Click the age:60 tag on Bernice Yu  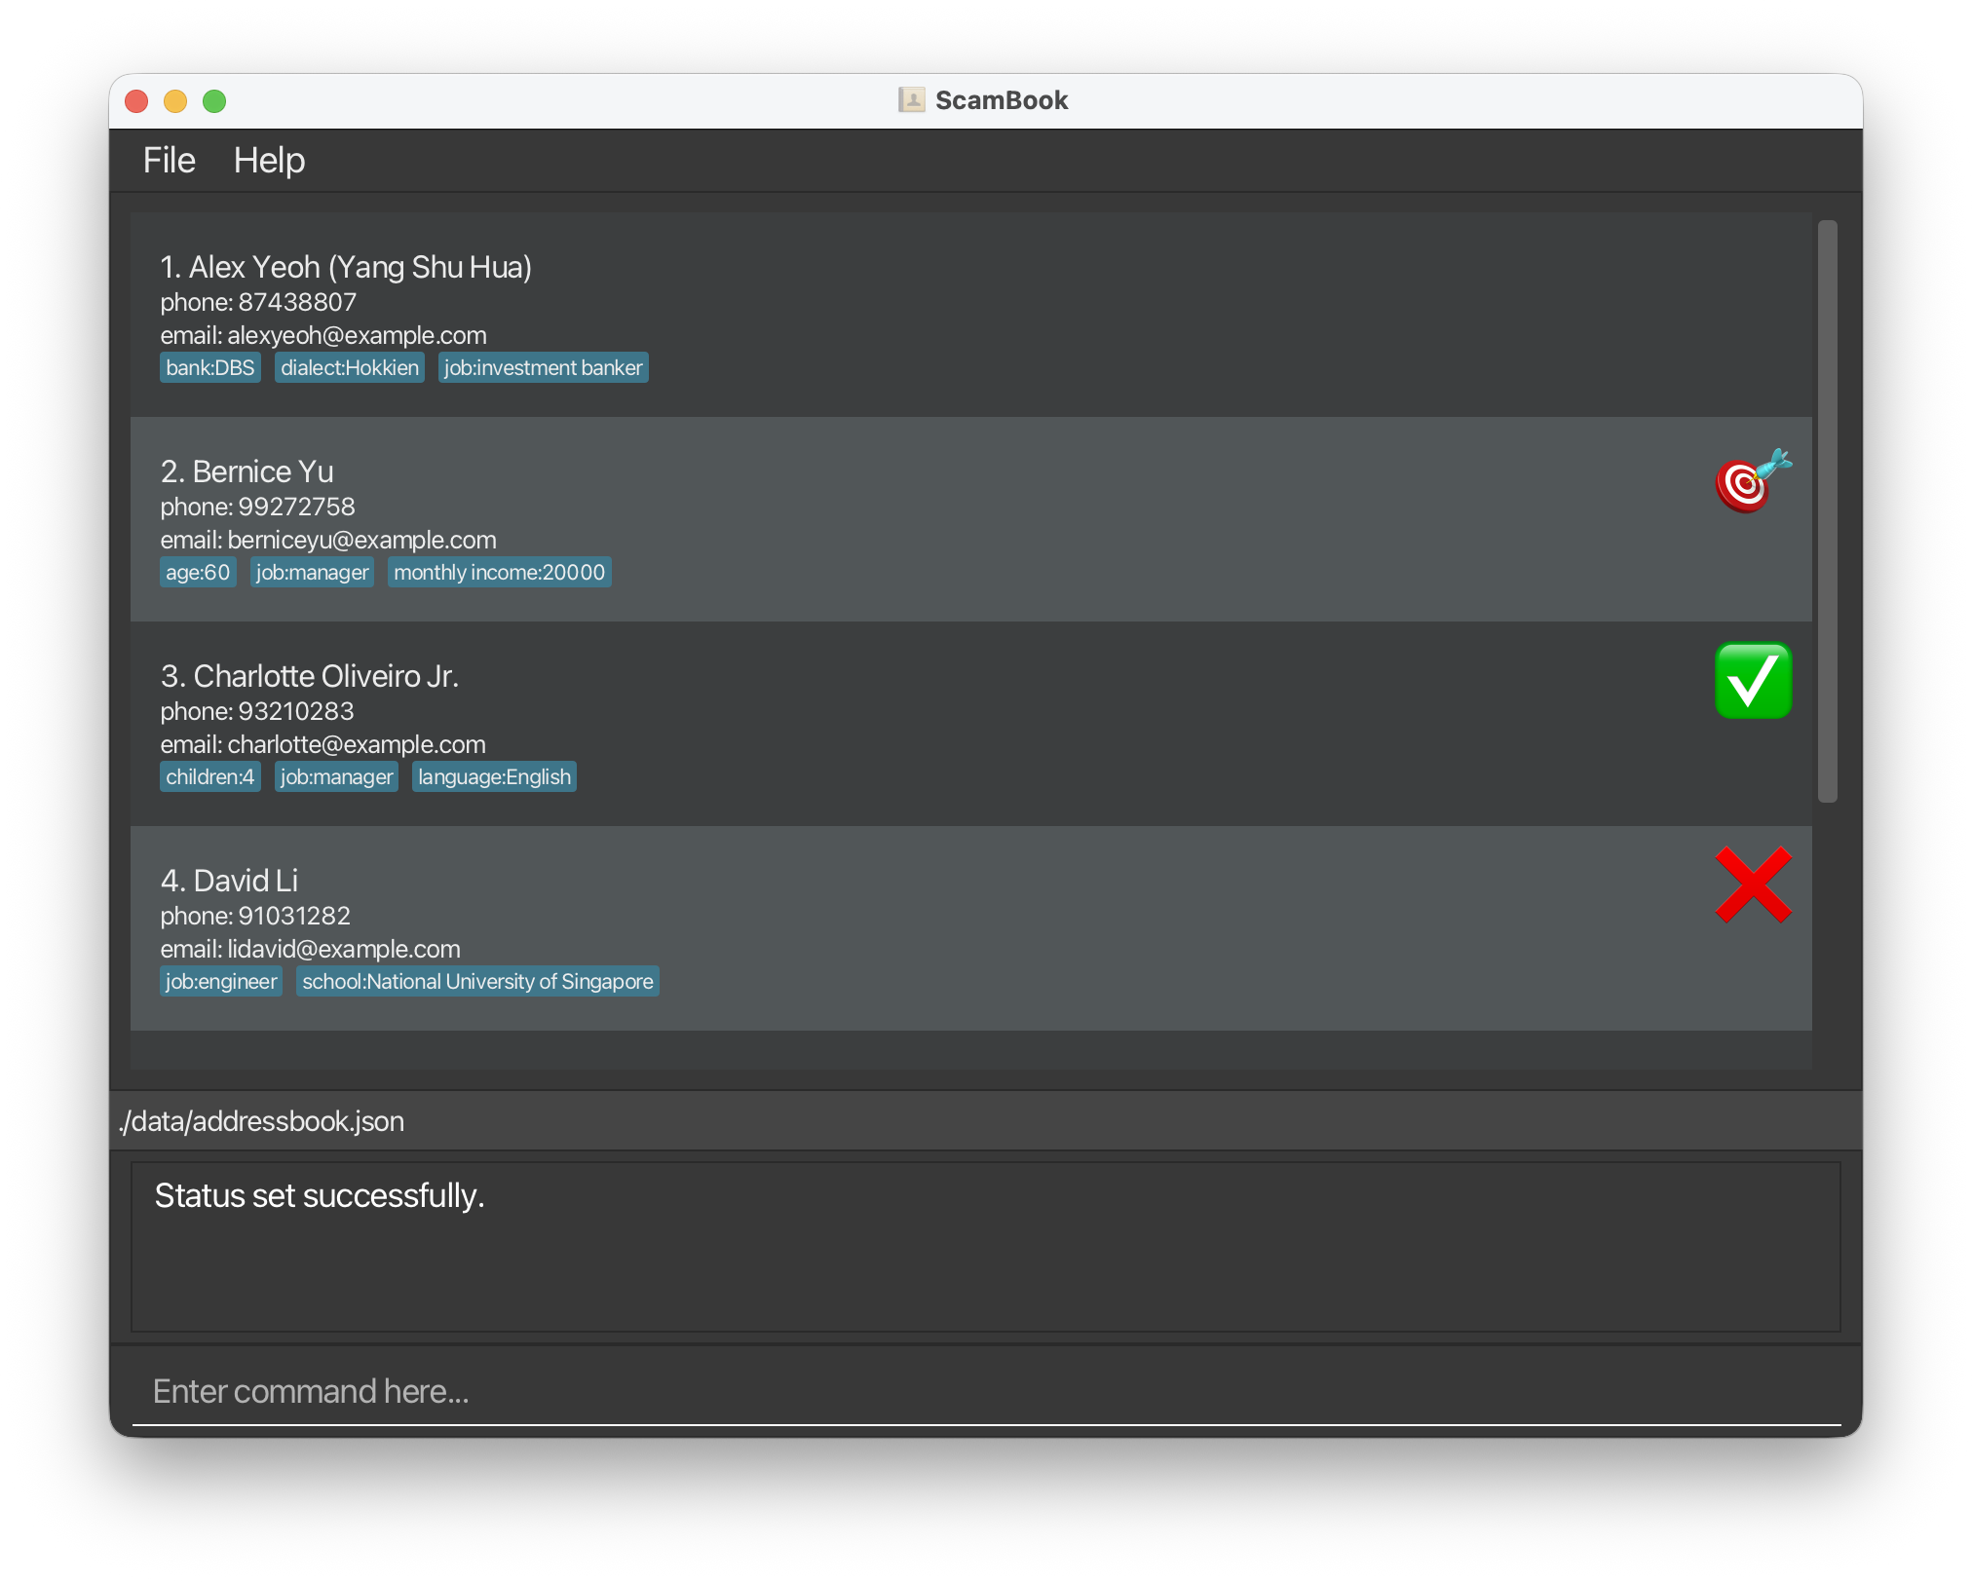tap(198, 573)
